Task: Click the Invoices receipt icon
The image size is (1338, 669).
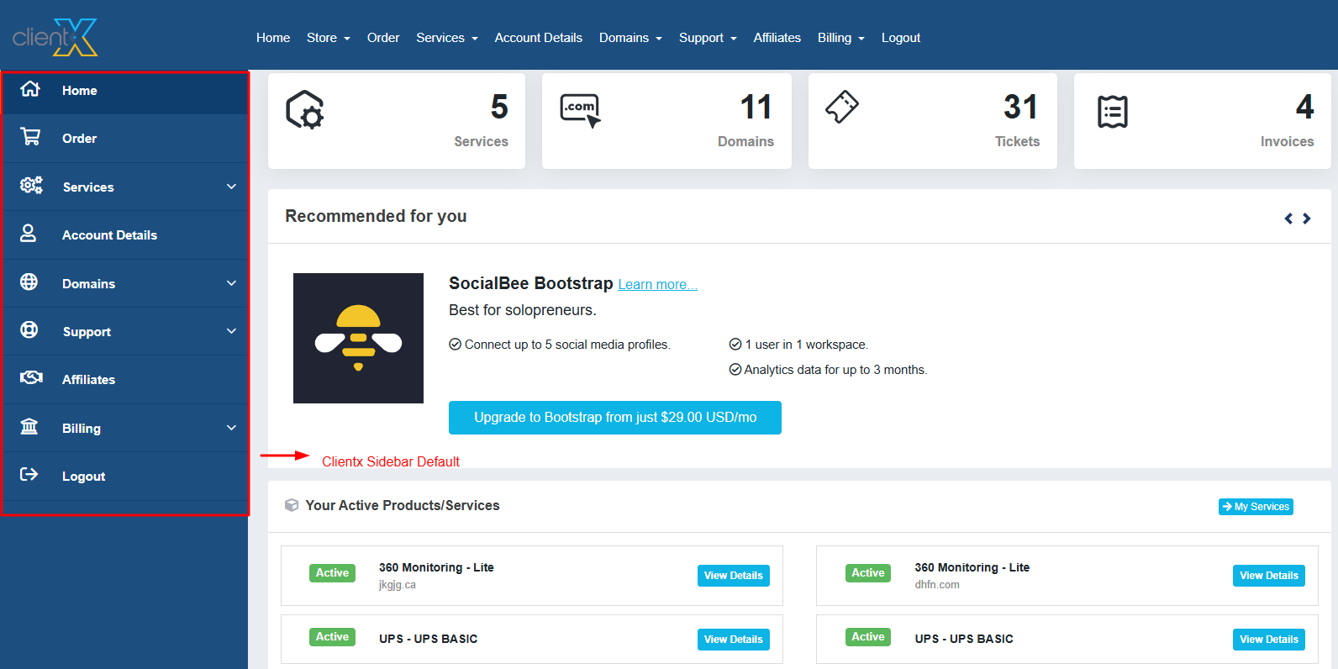Action: pos(1112,112)
